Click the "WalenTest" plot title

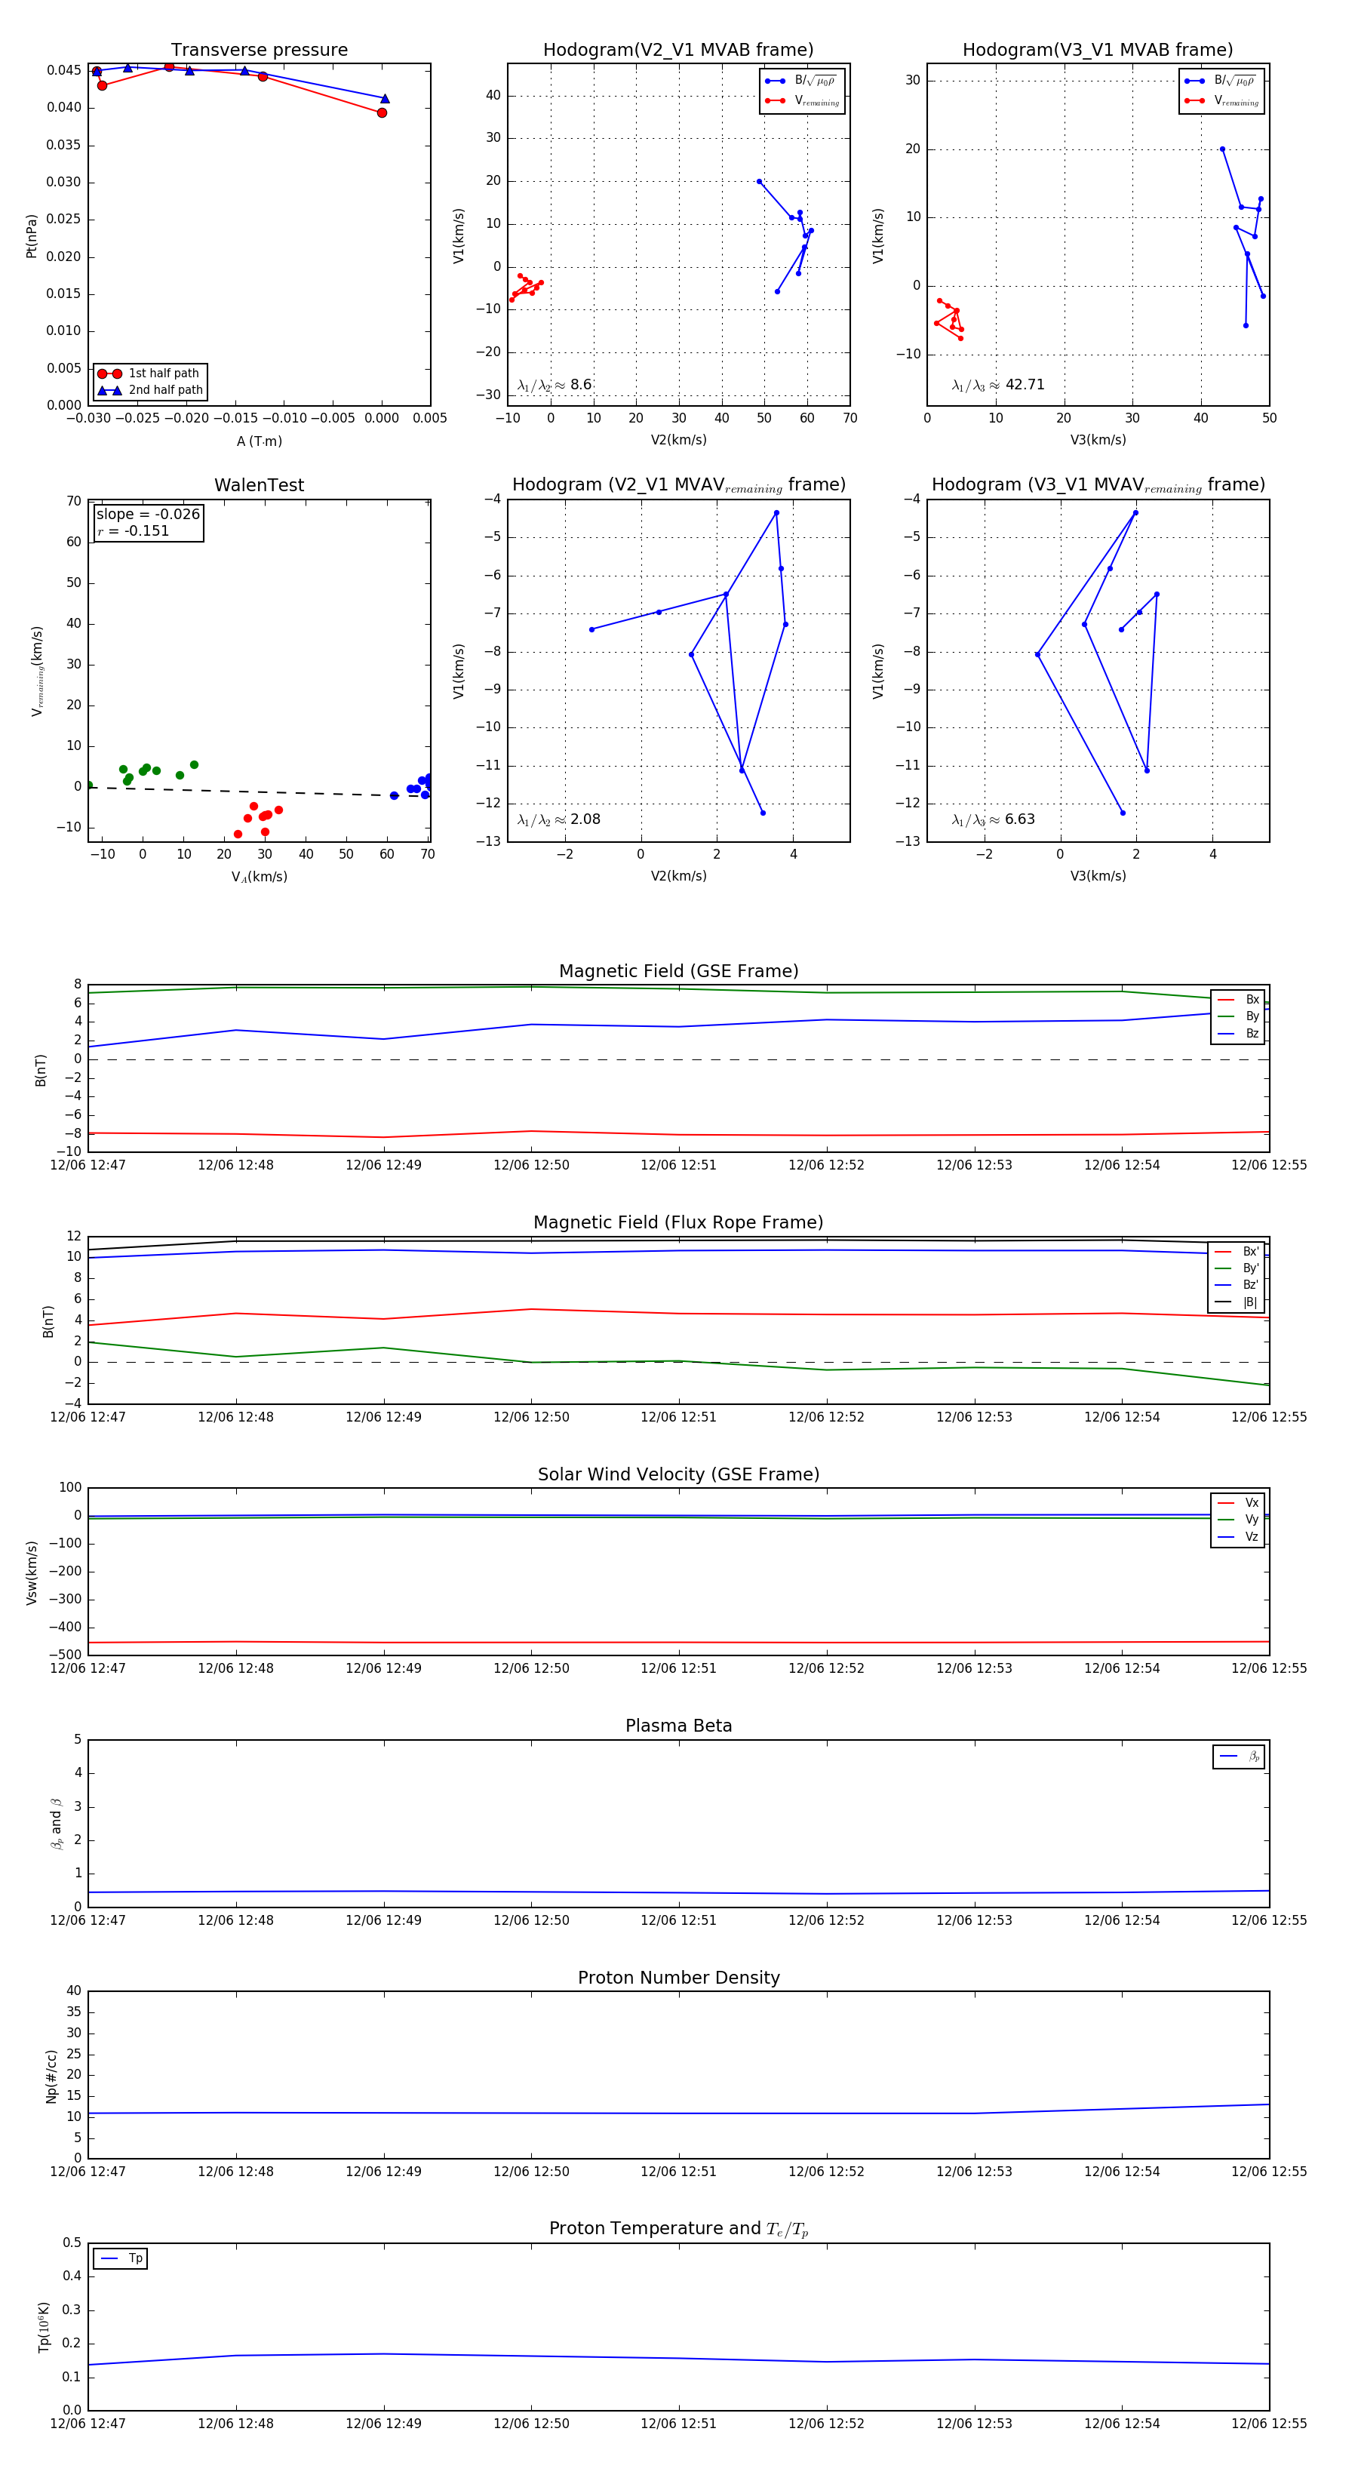259,485
